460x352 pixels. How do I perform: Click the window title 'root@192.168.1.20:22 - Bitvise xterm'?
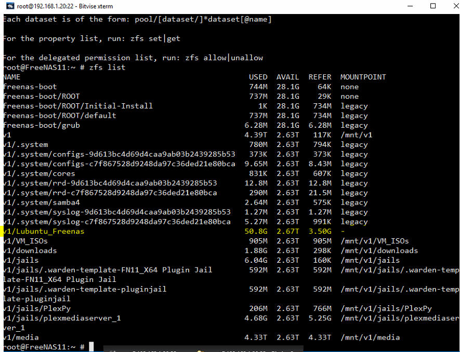tap(65, 6)
